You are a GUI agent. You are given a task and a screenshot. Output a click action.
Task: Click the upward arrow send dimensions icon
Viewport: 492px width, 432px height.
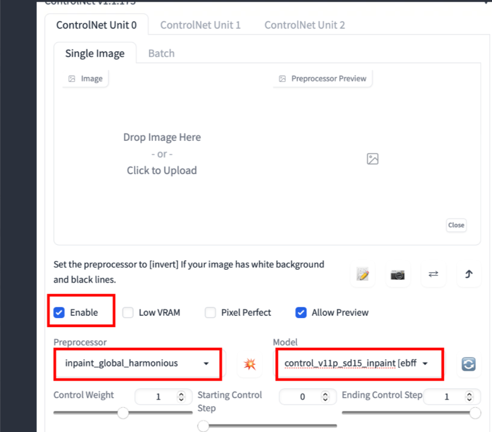click(x=469, y=275)
